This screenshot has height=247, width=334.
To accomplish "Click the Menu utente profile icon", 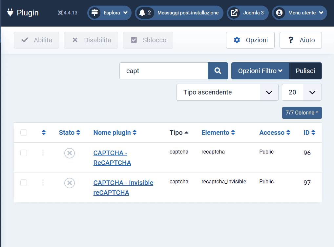I will pyautogui.click(x=279, y=13).
